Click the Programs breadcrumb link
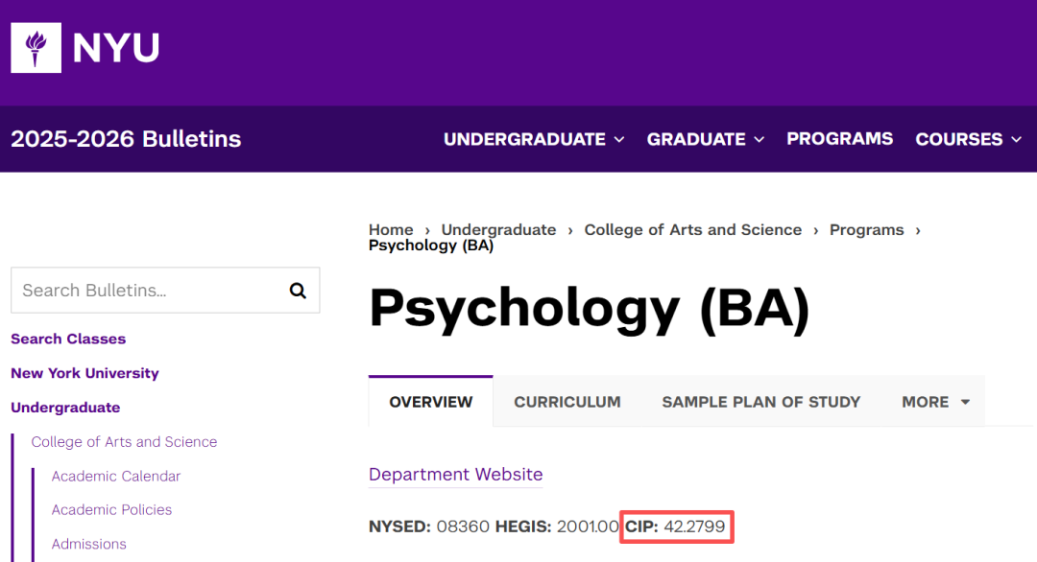The height and width of the screenshot is (562, 1037). [866, 230]
